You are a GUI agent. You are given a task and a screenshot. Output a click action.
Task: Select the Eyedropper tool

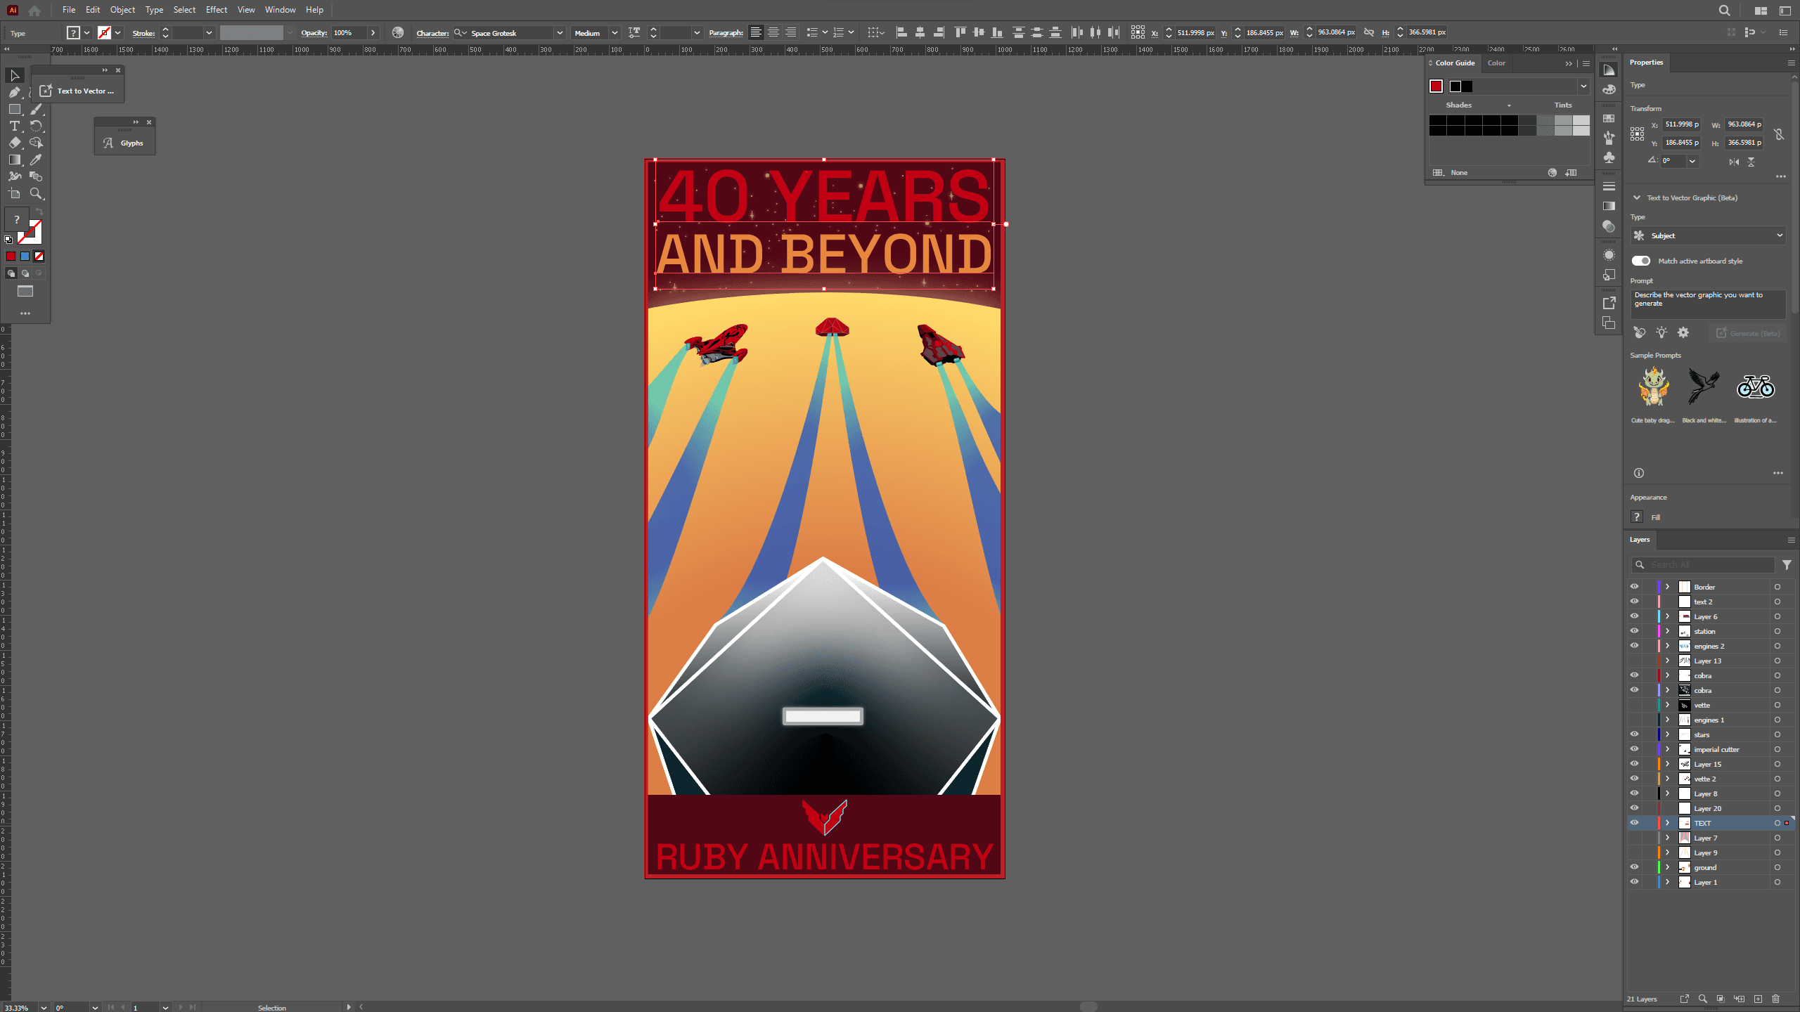36,160
